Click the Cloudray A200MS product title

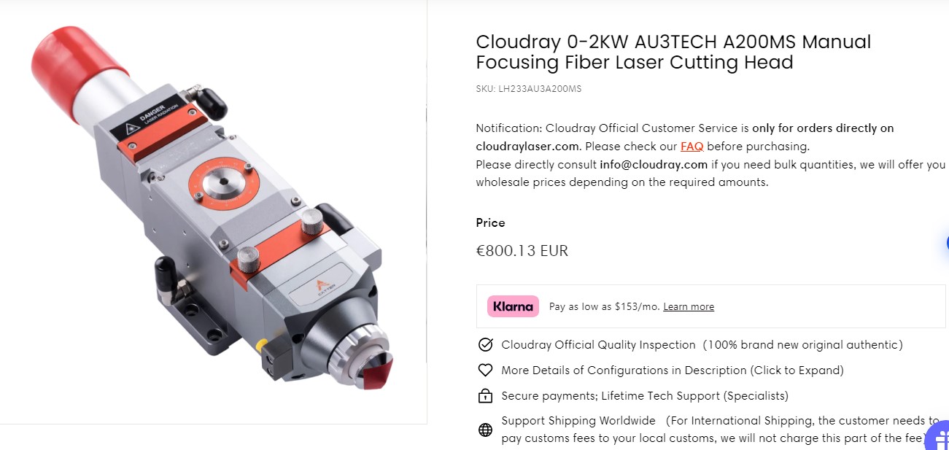pyautogui.click(x=673, y=52)
